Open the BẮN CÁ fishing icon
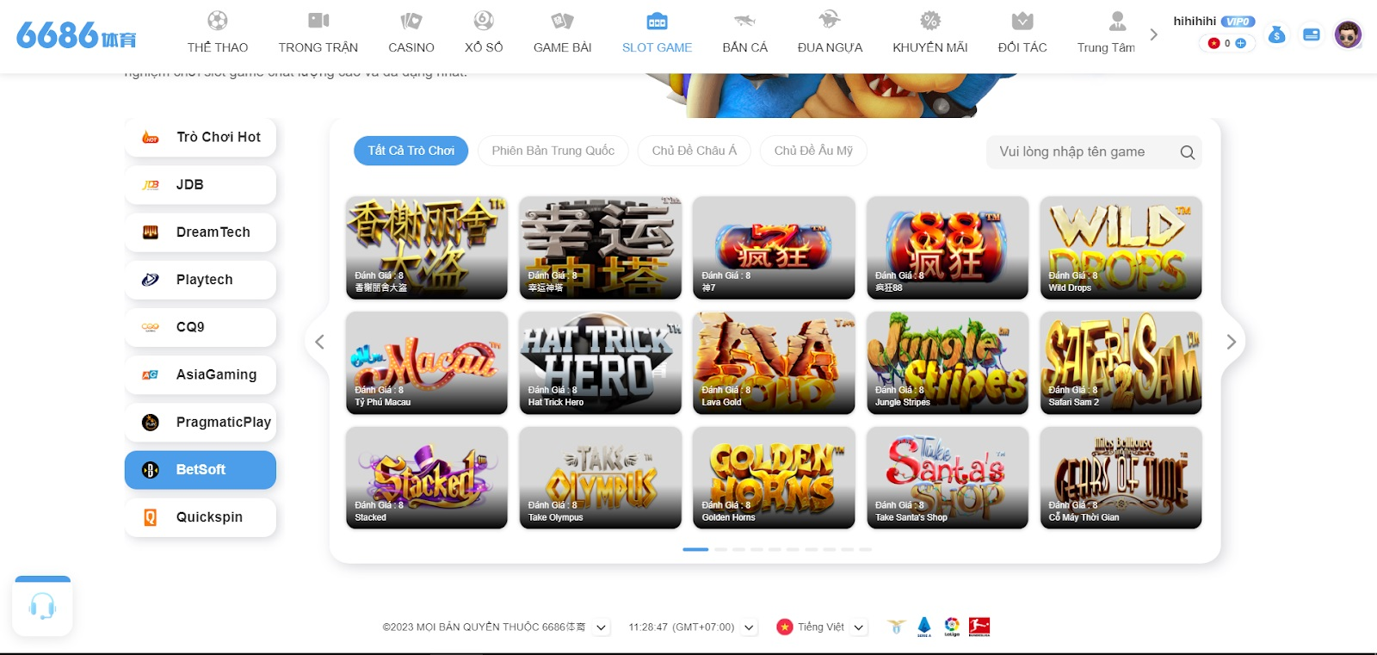The width and height of the screenshot is (1377, 655). (x=745, y=21)
